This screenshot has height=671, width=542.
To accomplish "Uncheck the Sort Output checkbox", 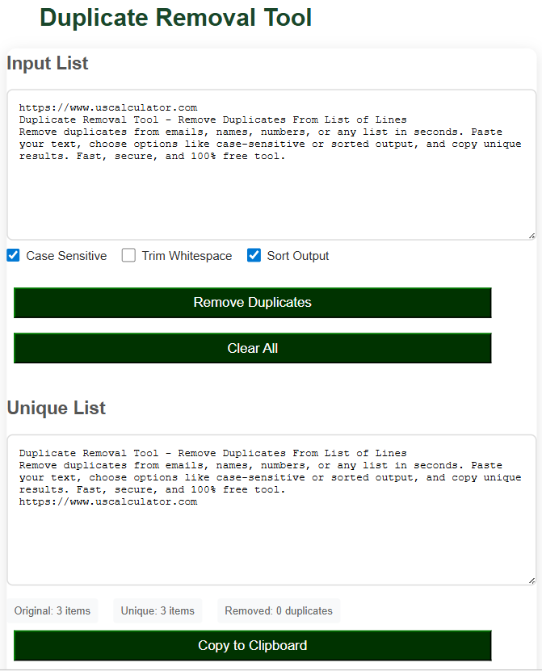I will (x=254, y=255).
